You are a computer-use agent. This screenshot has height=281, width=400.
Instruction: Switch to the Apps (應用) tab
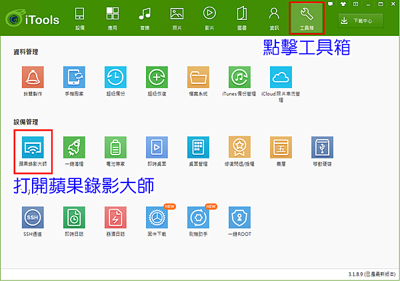(x=112, y=19)
